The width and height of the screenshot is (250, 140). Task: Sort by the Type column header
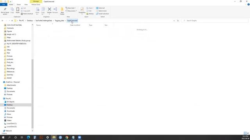(x=91, y=25)
